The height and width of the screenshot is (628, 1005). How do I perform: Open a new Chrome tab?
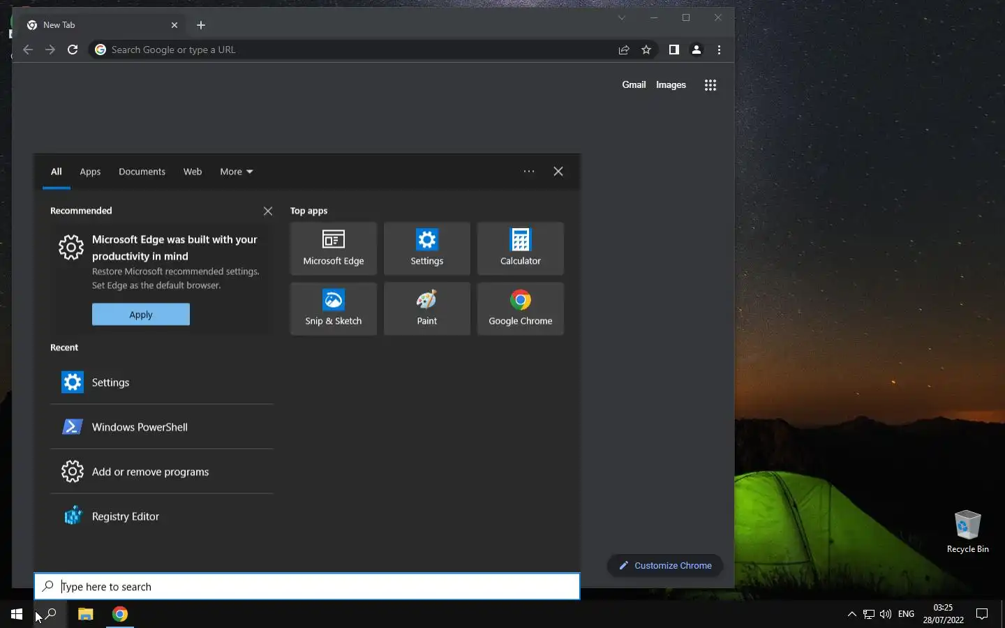(201, 25)
